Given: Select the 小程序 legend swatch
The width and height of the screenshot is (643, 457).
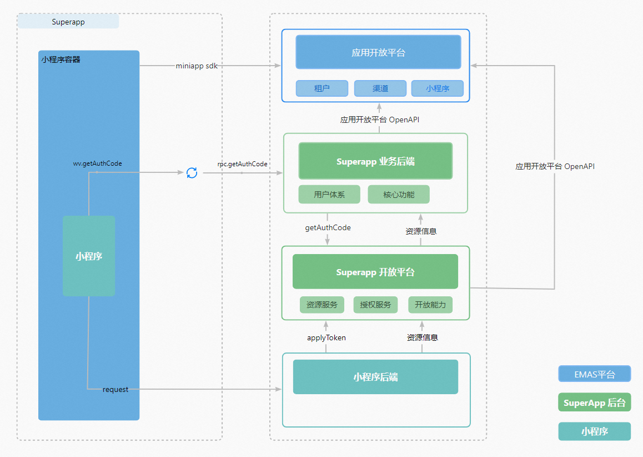Looking at the screenshot, I should pos(595,431).
